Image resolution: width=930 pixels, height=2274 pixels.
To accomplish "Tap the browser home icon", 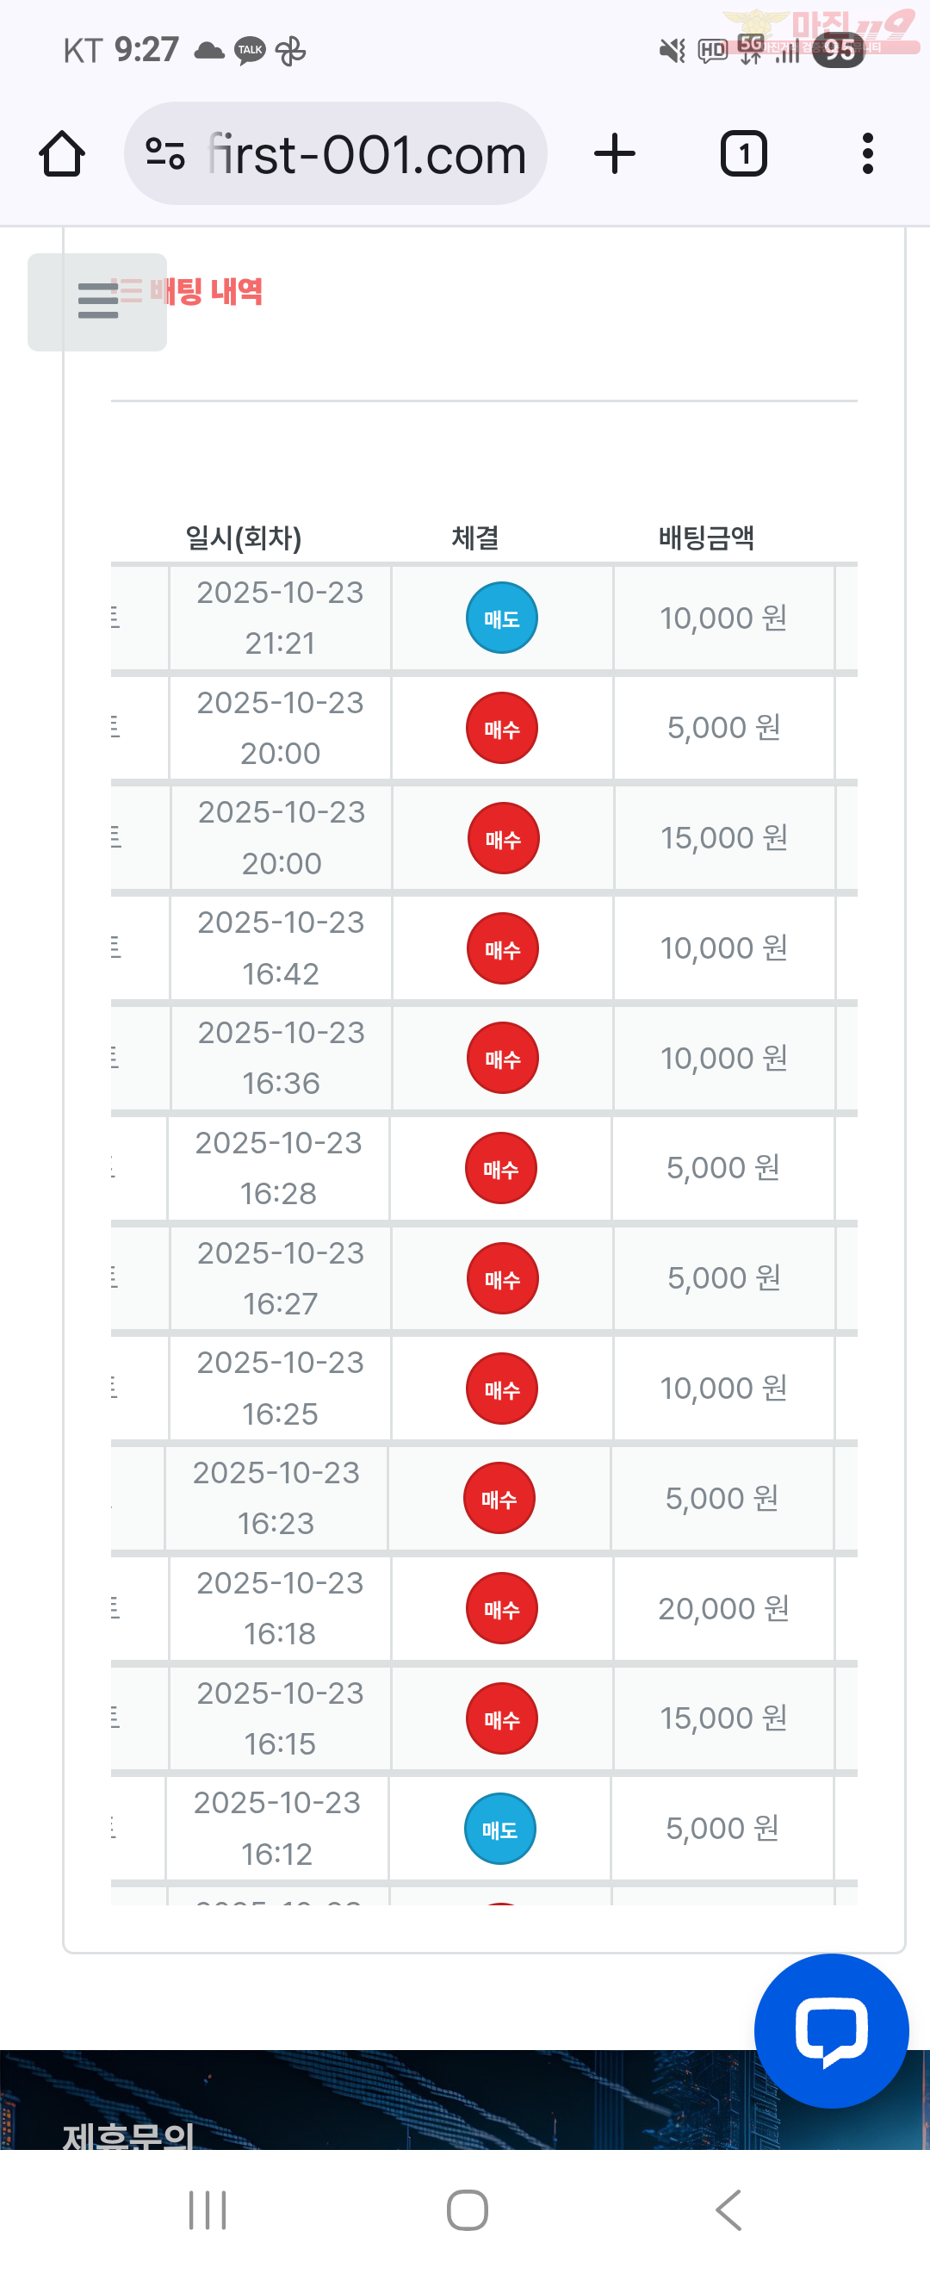I will (62, 154).
